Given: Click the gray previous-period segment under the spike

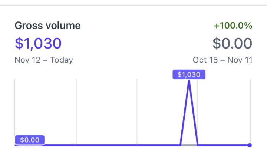Looking at the screenshot, I should coord(189,145).
